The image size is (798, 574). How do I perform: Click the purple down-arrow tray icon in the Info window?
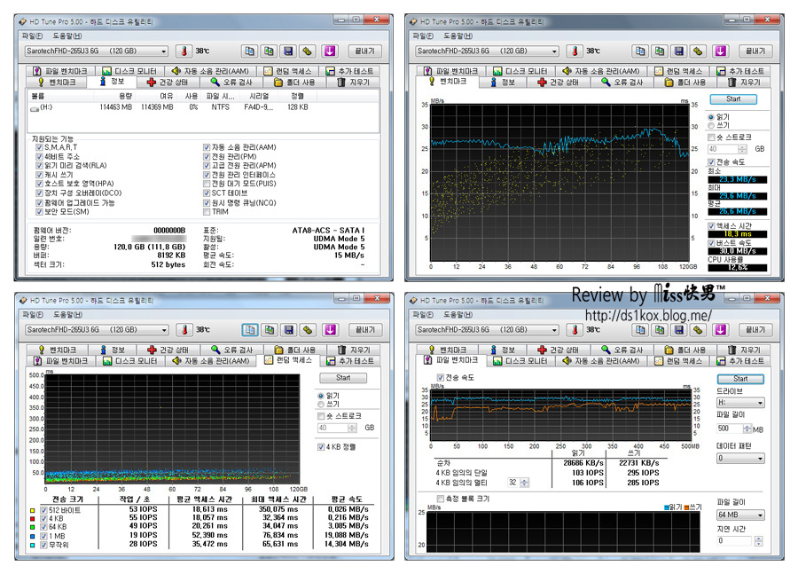(x=330, y=51)
